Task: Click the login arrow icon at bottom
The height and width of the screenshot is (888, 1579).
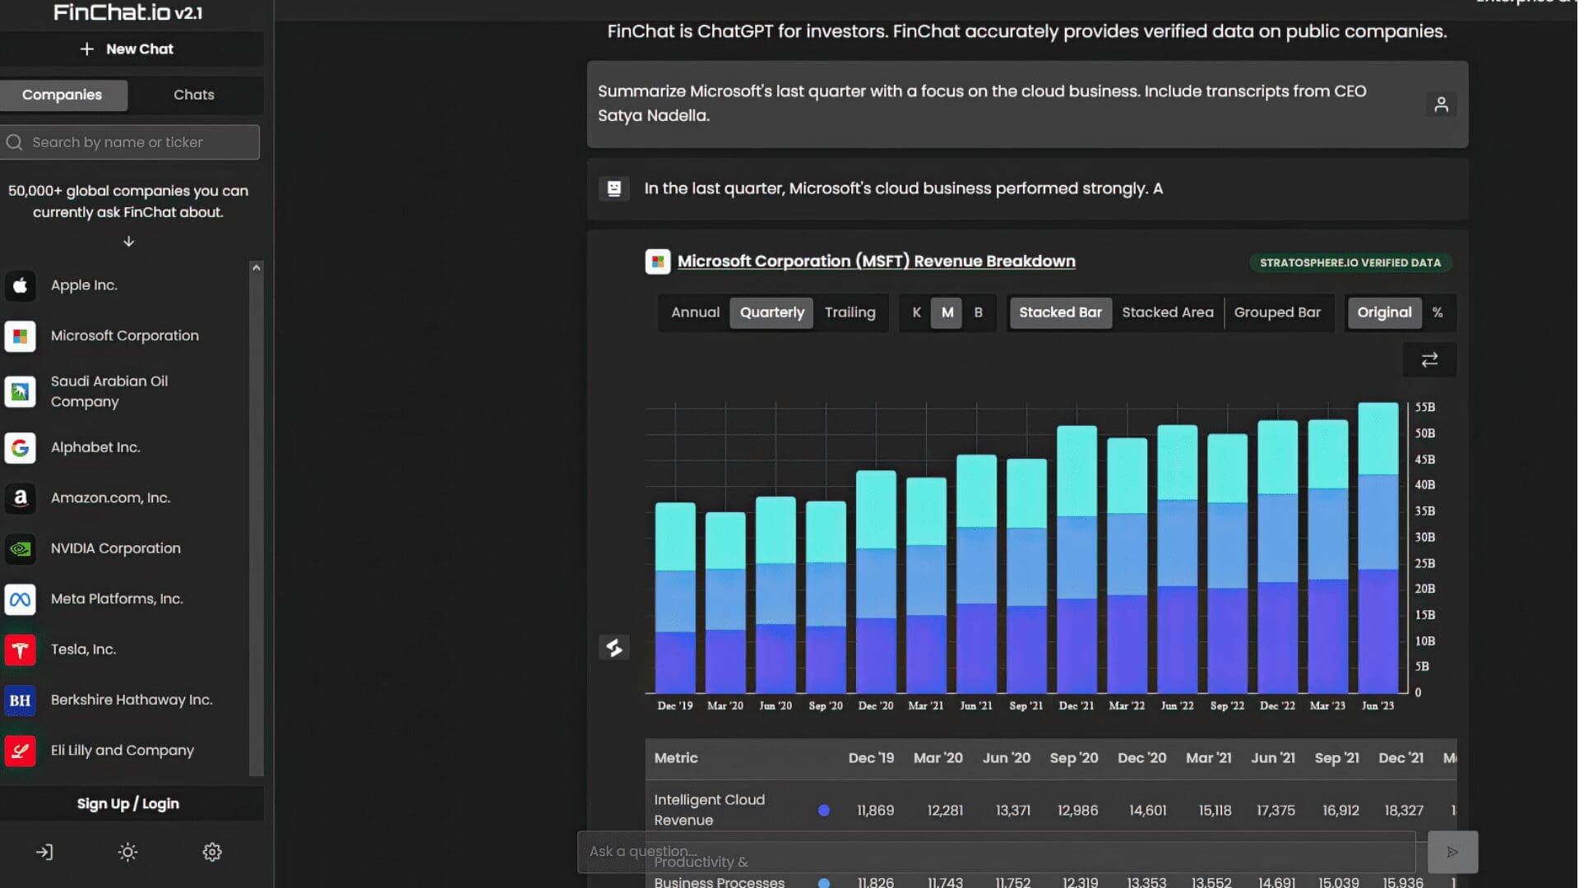Action: click(44, 852)
